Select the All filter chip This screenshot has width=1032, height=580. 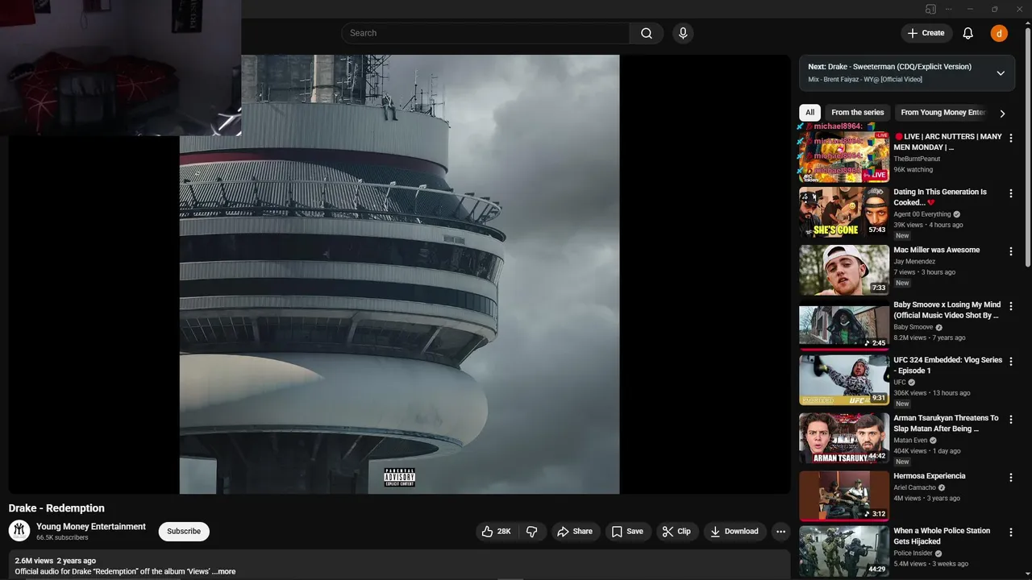coord(809,113)
